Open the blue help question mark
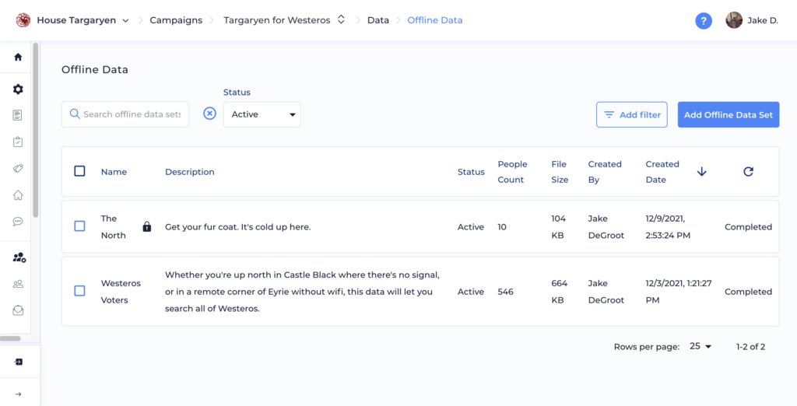Viewport: 797px width, 406px height. (704, 21)
